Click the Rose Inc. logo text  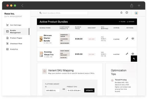pyautogui.click(x=9, y=14)
